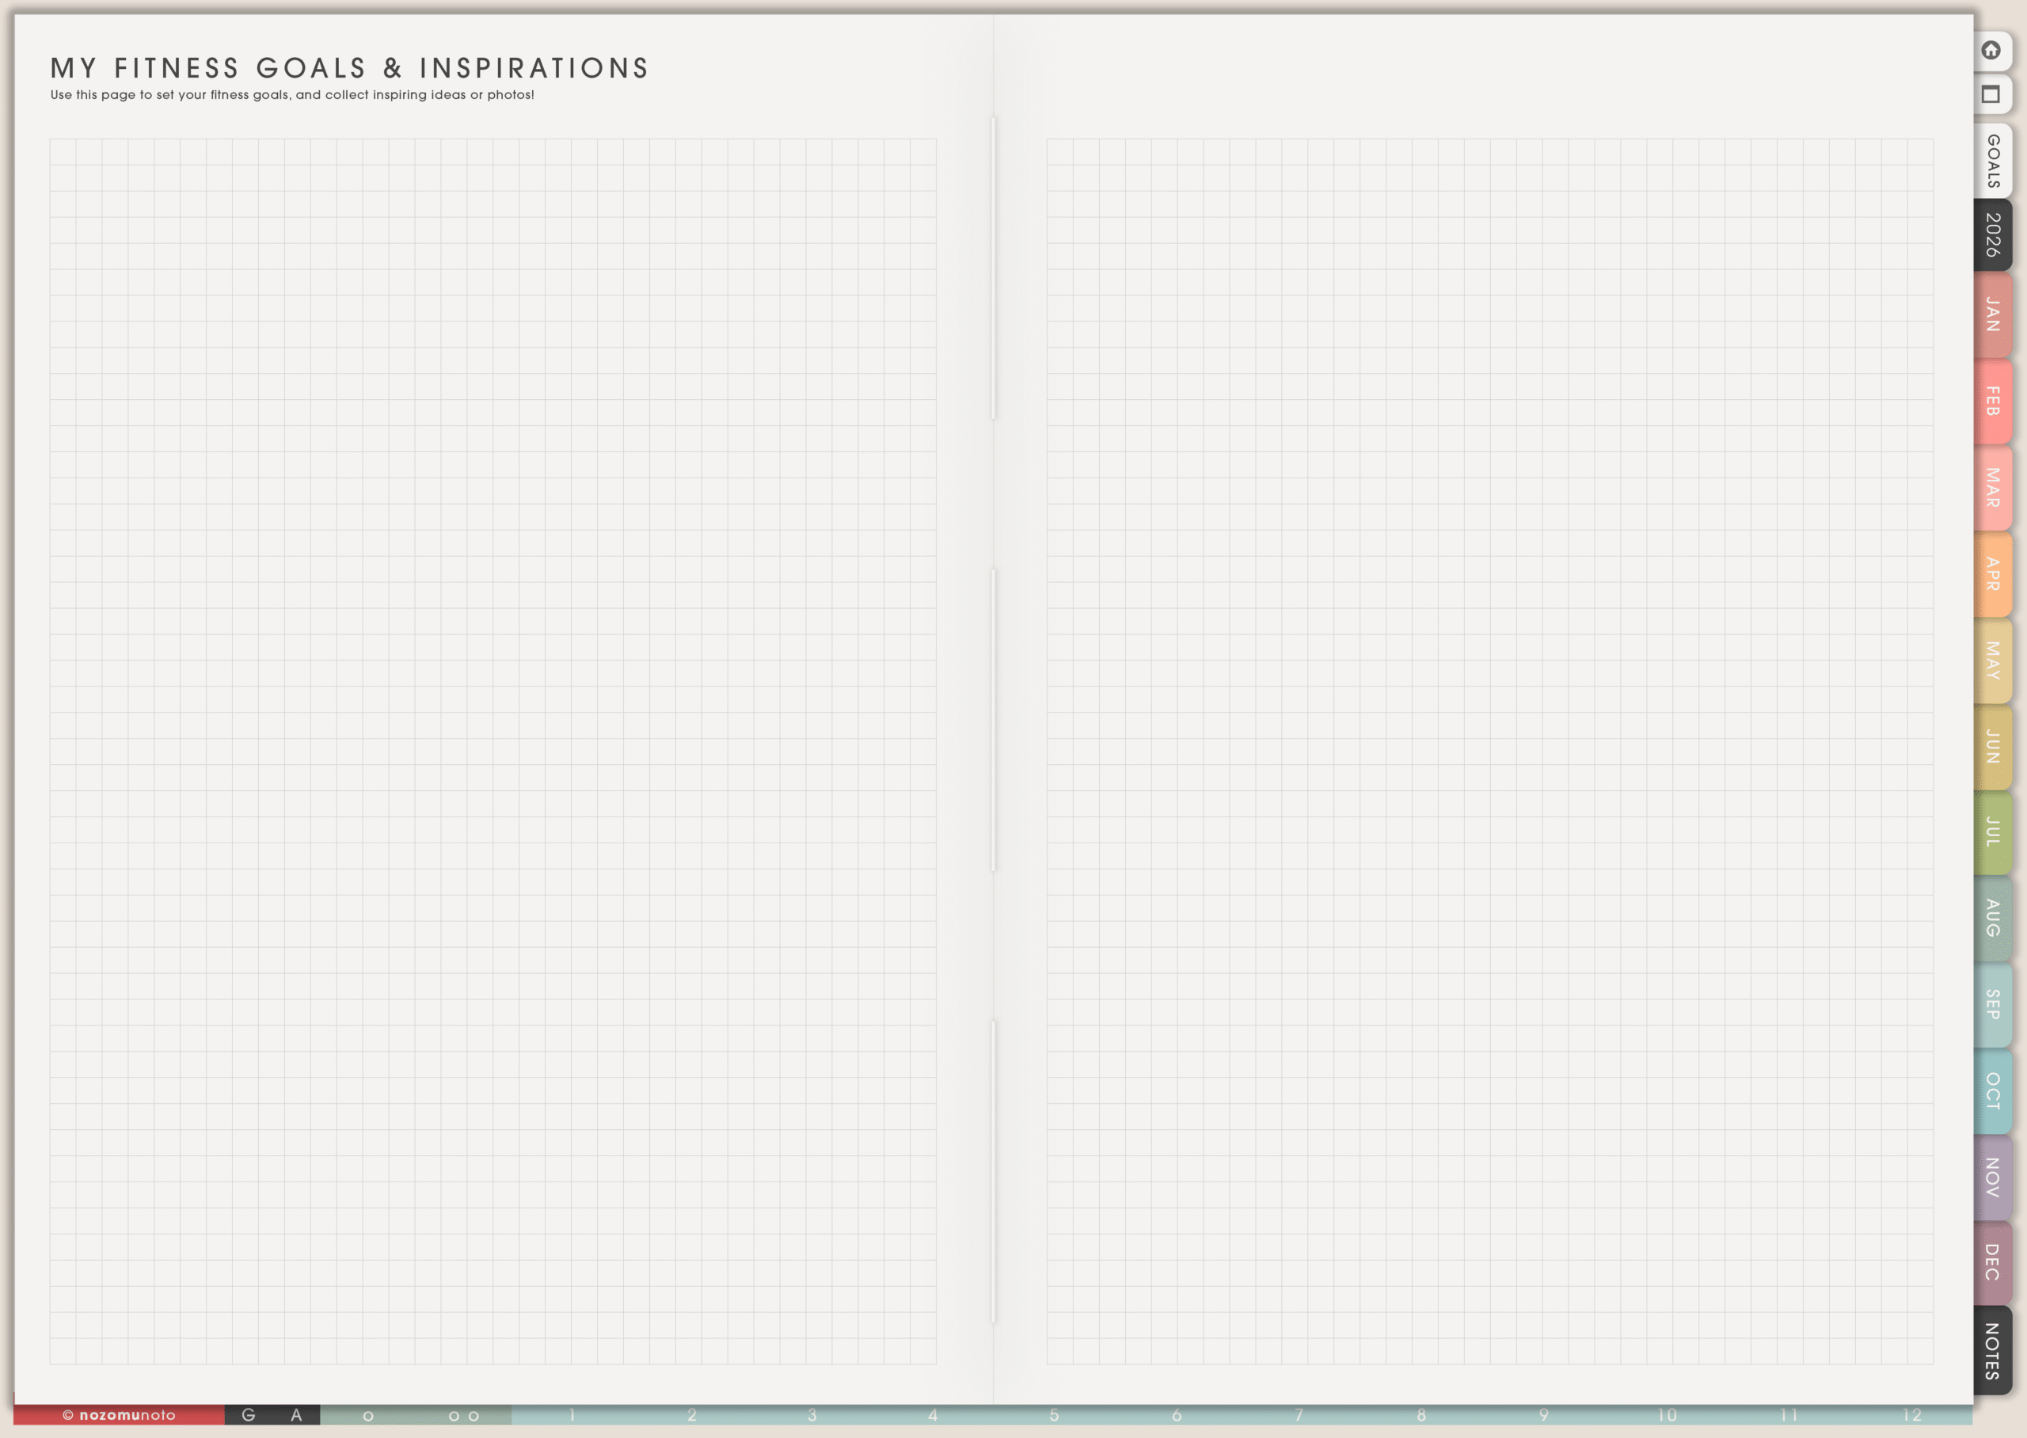The height and width of the screenshot is (1438, 2027).
Task: Click the square page icon tab
Action: (x=1991, y=95)
